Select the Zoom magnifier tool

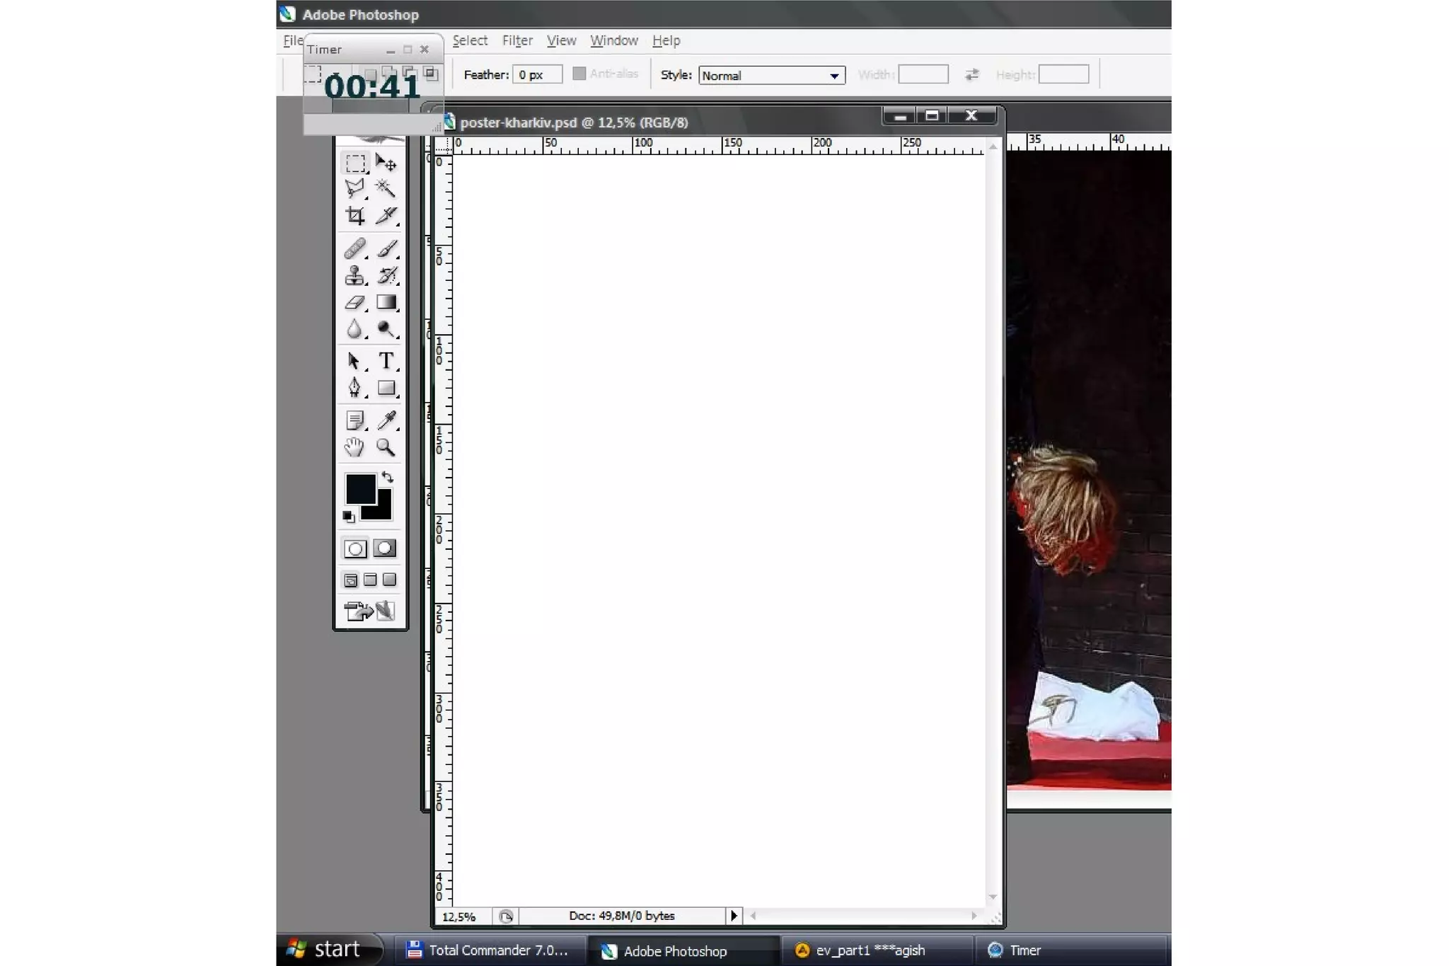point(386,447)
